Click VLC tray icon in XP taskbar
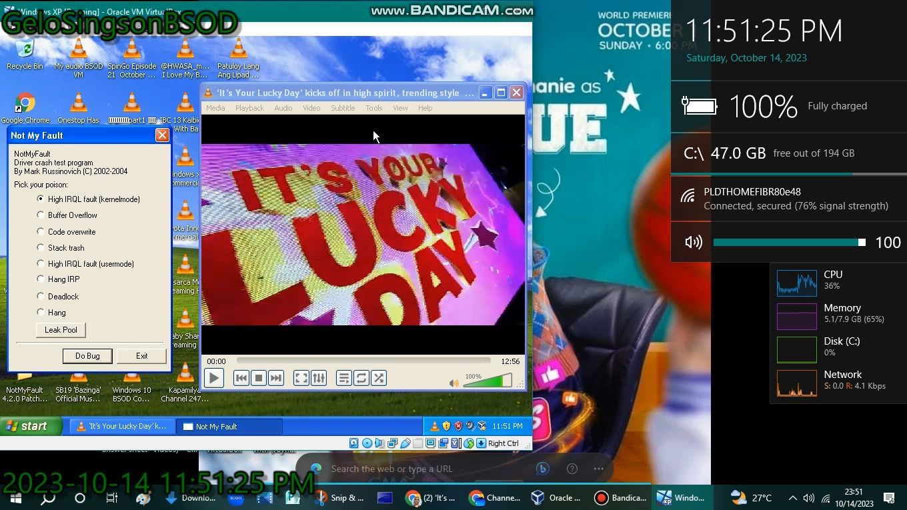 tap(434, 426)
